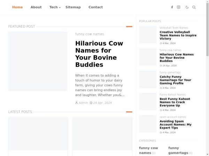Navigate to the Contact page
This screenshot has width=209, height=156.
click(x=95, y=7)
